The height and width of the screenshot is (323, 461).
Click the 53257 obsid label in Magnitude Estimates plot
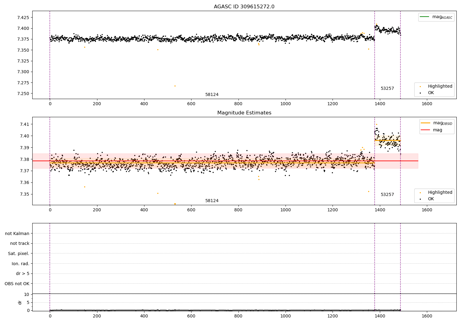coord(387,195)
